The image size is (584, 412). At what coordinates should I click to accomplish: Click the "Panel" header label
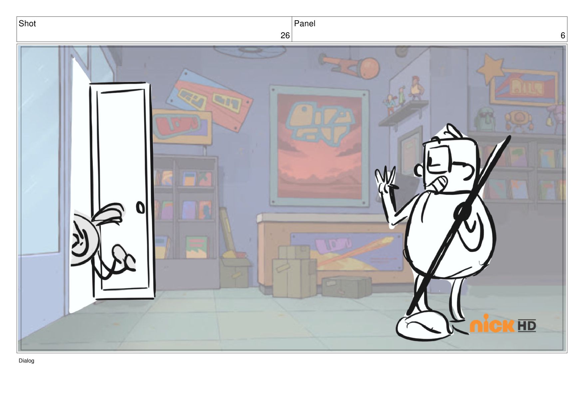[305, 24]
